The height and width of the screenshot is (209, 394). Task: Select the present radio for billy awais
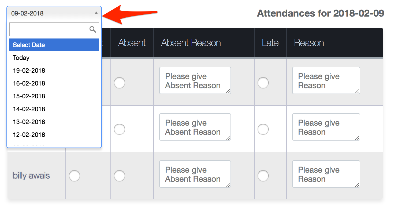(74, 176)
